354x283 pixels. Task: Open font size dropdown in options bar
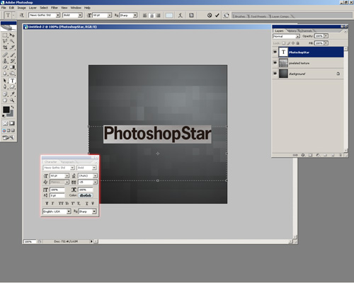point(110,16)
